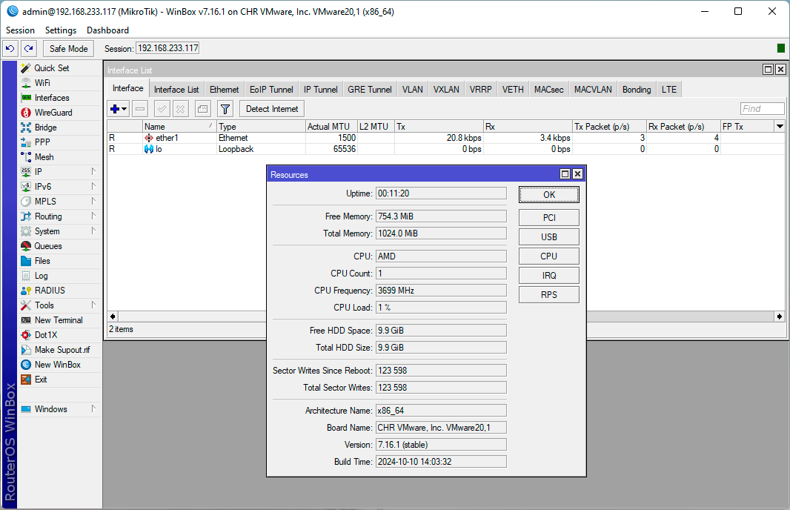The height and width of the screenshot is (510, 790).
Task: Toggle Safe Mode on
Action: point(68,49)
